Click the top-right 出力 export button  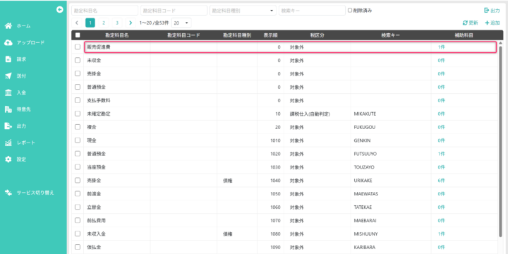coord(492,11)
